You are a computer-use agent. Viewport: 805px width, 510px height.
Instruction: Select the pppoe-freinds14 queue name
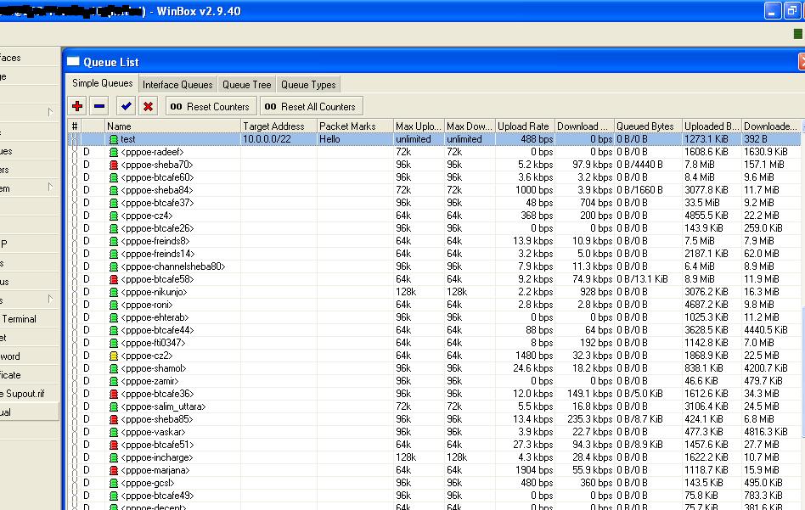(158, 254)
